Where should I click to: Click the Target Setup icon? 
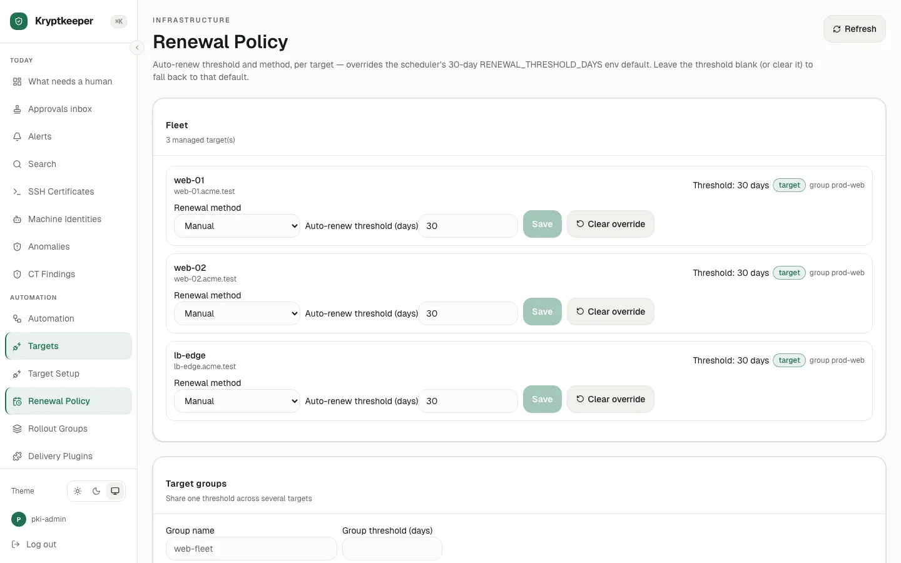pyautogui.click(x=18, y=373)
